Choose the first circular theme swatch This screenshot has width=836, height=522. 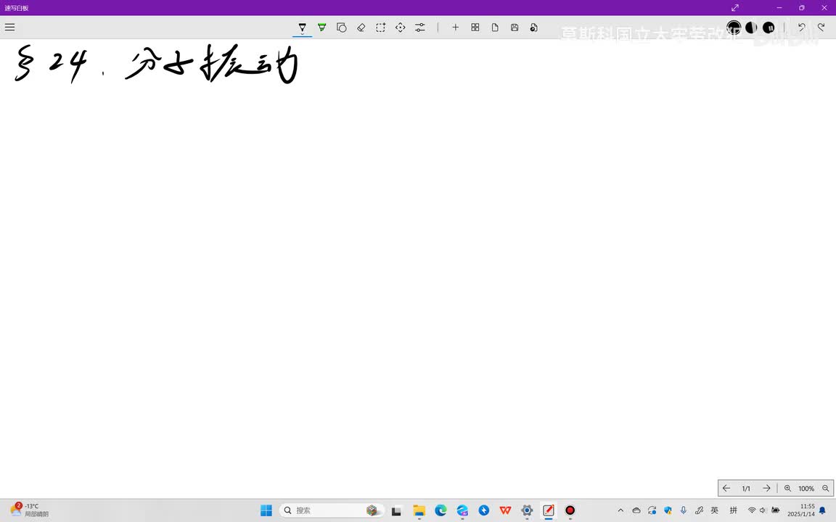(734, 27)
